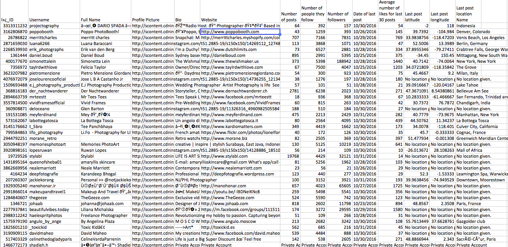Select the Number of posts header
The image size is (508, 247).
pos(290,11)
